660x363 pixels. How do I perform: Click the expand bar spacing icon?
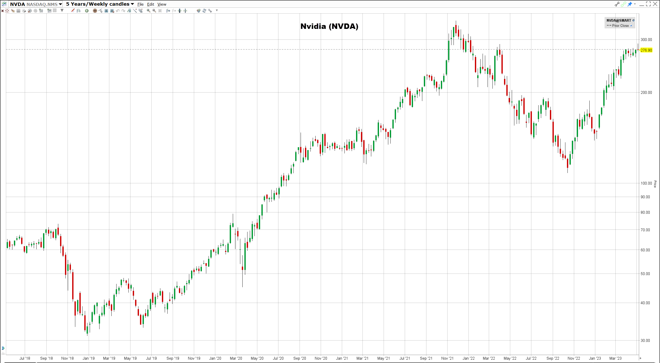tap(179, 11)
